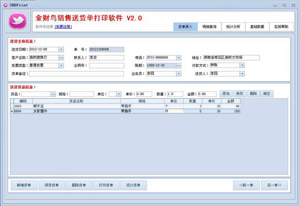Select table row 0003 暖手宝
The height and width of the screenshot is (206, 300).
[x=125, y=106]
